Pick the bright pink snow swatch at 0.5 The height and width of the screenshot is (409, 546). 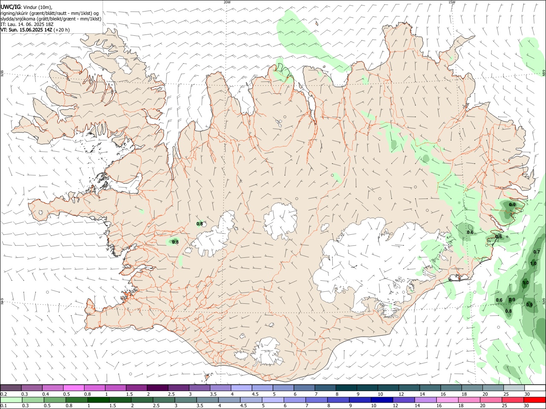[73, 388]
